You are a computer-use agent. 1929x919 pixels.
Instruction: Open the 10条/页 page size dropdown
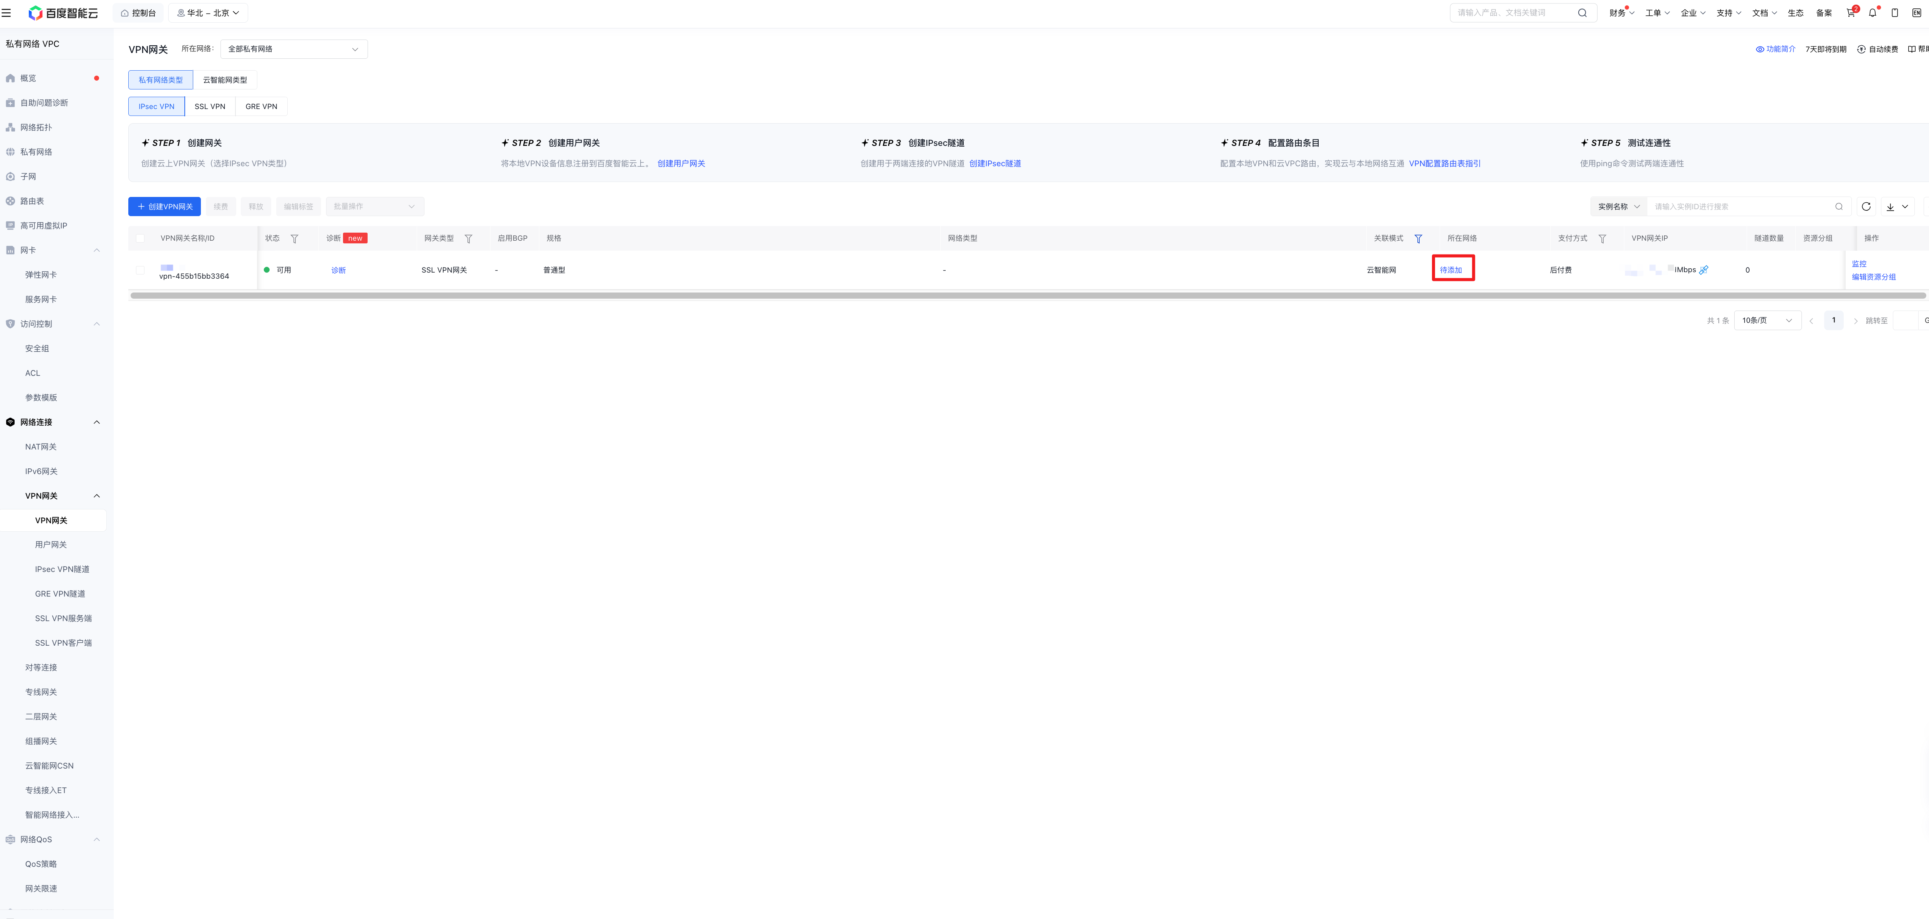tap(1767, 320)
